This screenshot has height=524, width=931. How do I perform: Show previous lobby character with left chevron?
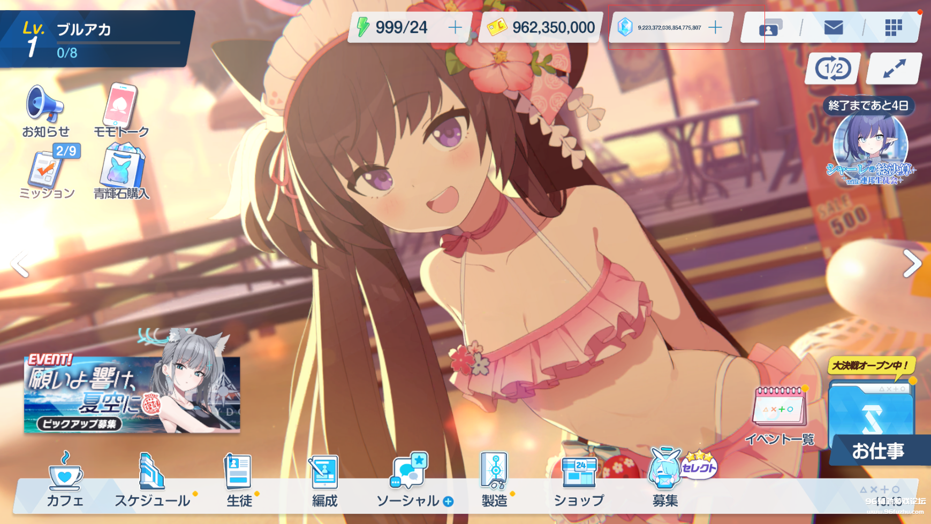pyautogui.click(x=19, y=264)
